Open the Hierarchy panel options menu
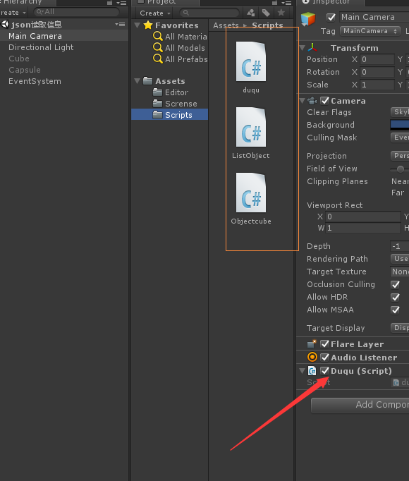The height and width of the screenshot is (481, 409). click(121, 3)
